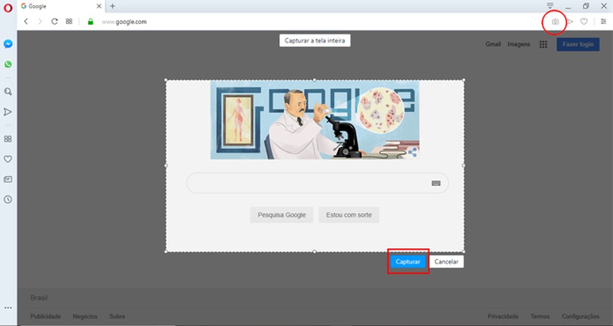Open Speed Dial from the address bar grid icon
The image size is (613, 326).
coord(69,22)
